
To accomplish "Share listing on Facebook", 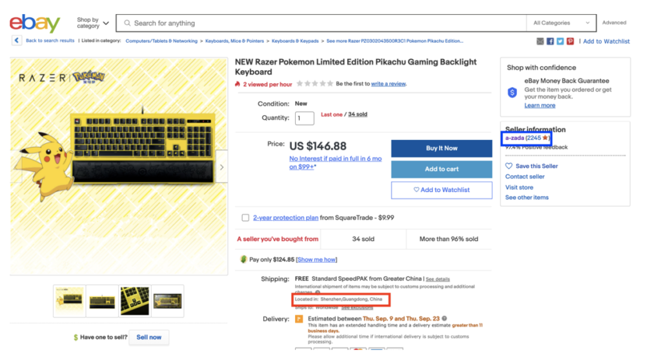I will 550,41.
